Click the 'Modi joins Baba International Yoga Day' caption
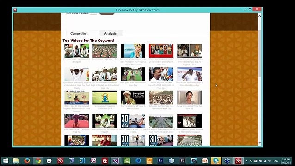Image resolution: width=295 pixels, height=166 pixels. click(133, 83)
